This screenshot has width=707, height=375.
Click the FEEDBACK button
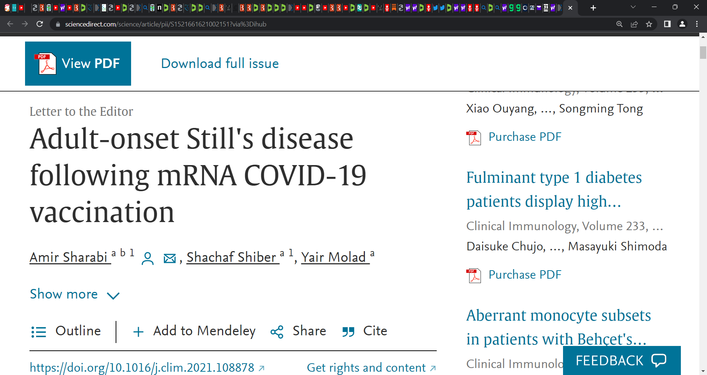click(622, 361)
